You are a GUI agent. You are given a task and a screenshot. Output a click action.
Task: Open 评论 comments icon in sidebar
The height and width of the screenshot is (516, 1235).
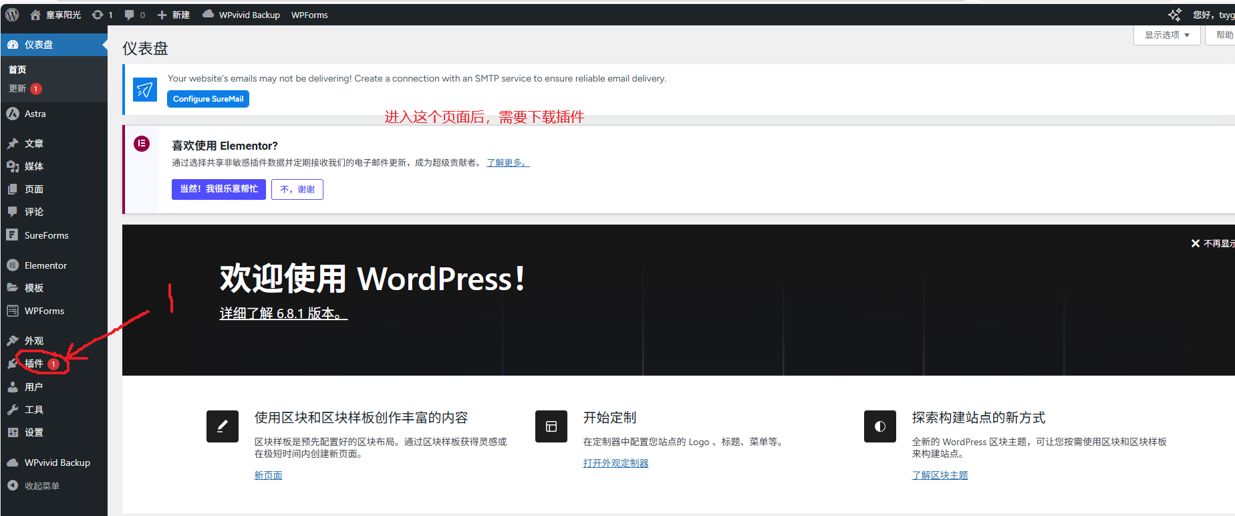point(13,212)
